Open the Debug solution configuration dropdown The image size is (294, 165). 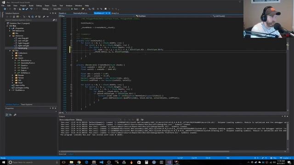[46, 9]
